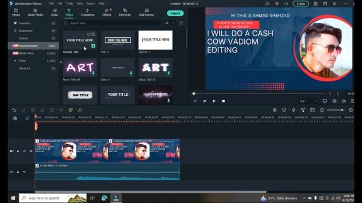Open the Split Screen tab

click(146, 12)
